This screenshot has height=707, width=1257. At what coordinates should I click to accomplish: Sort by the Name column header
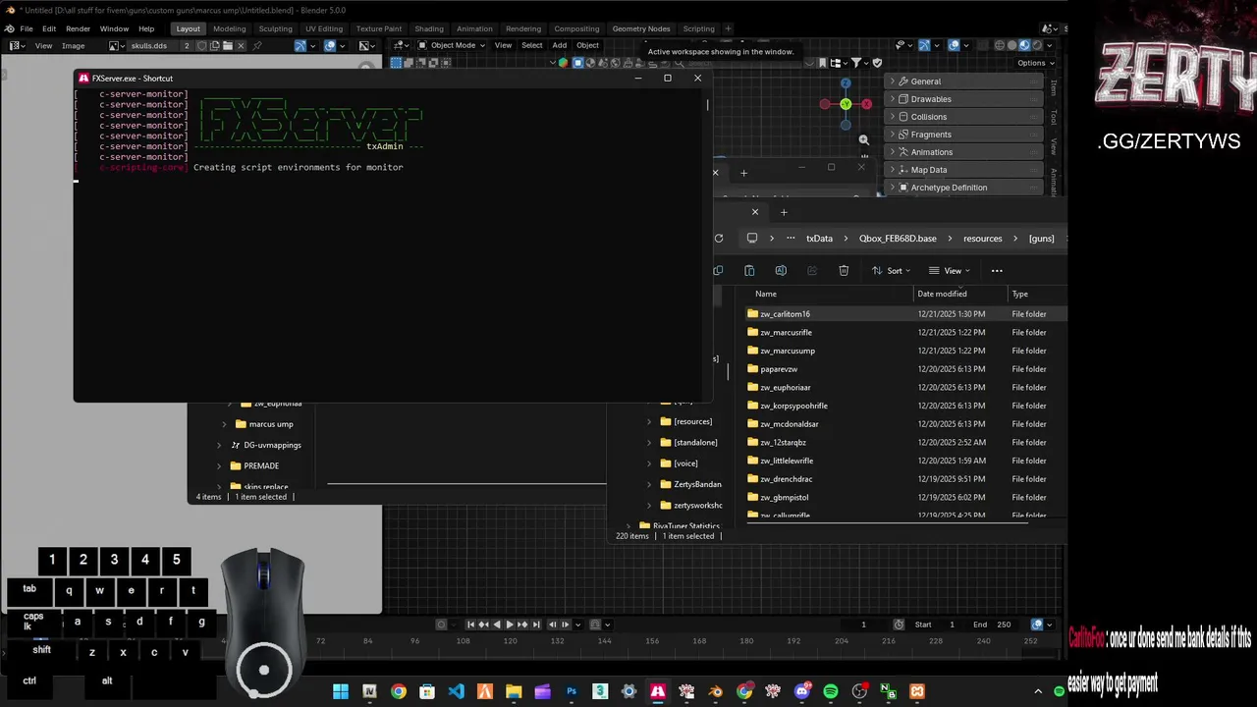[831, 294]
